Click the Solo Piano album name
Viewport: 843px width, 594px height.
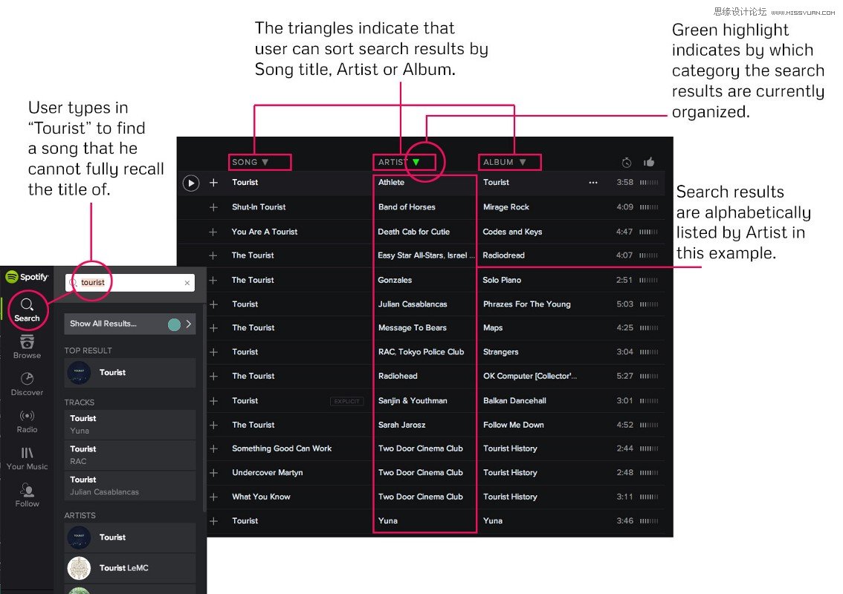502,281
